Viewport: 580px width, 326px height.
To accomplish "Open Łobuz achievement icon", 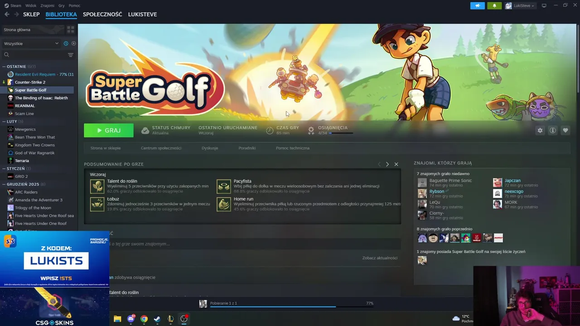I will tap(97, 204).
